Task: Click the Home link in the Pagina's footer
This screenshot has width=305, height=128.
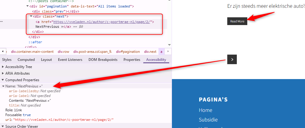Action: click(205, 110)
